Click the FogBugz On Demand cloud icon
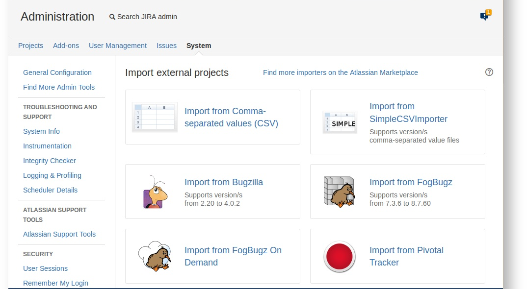 pyautogui.click(x=155, y=256)
